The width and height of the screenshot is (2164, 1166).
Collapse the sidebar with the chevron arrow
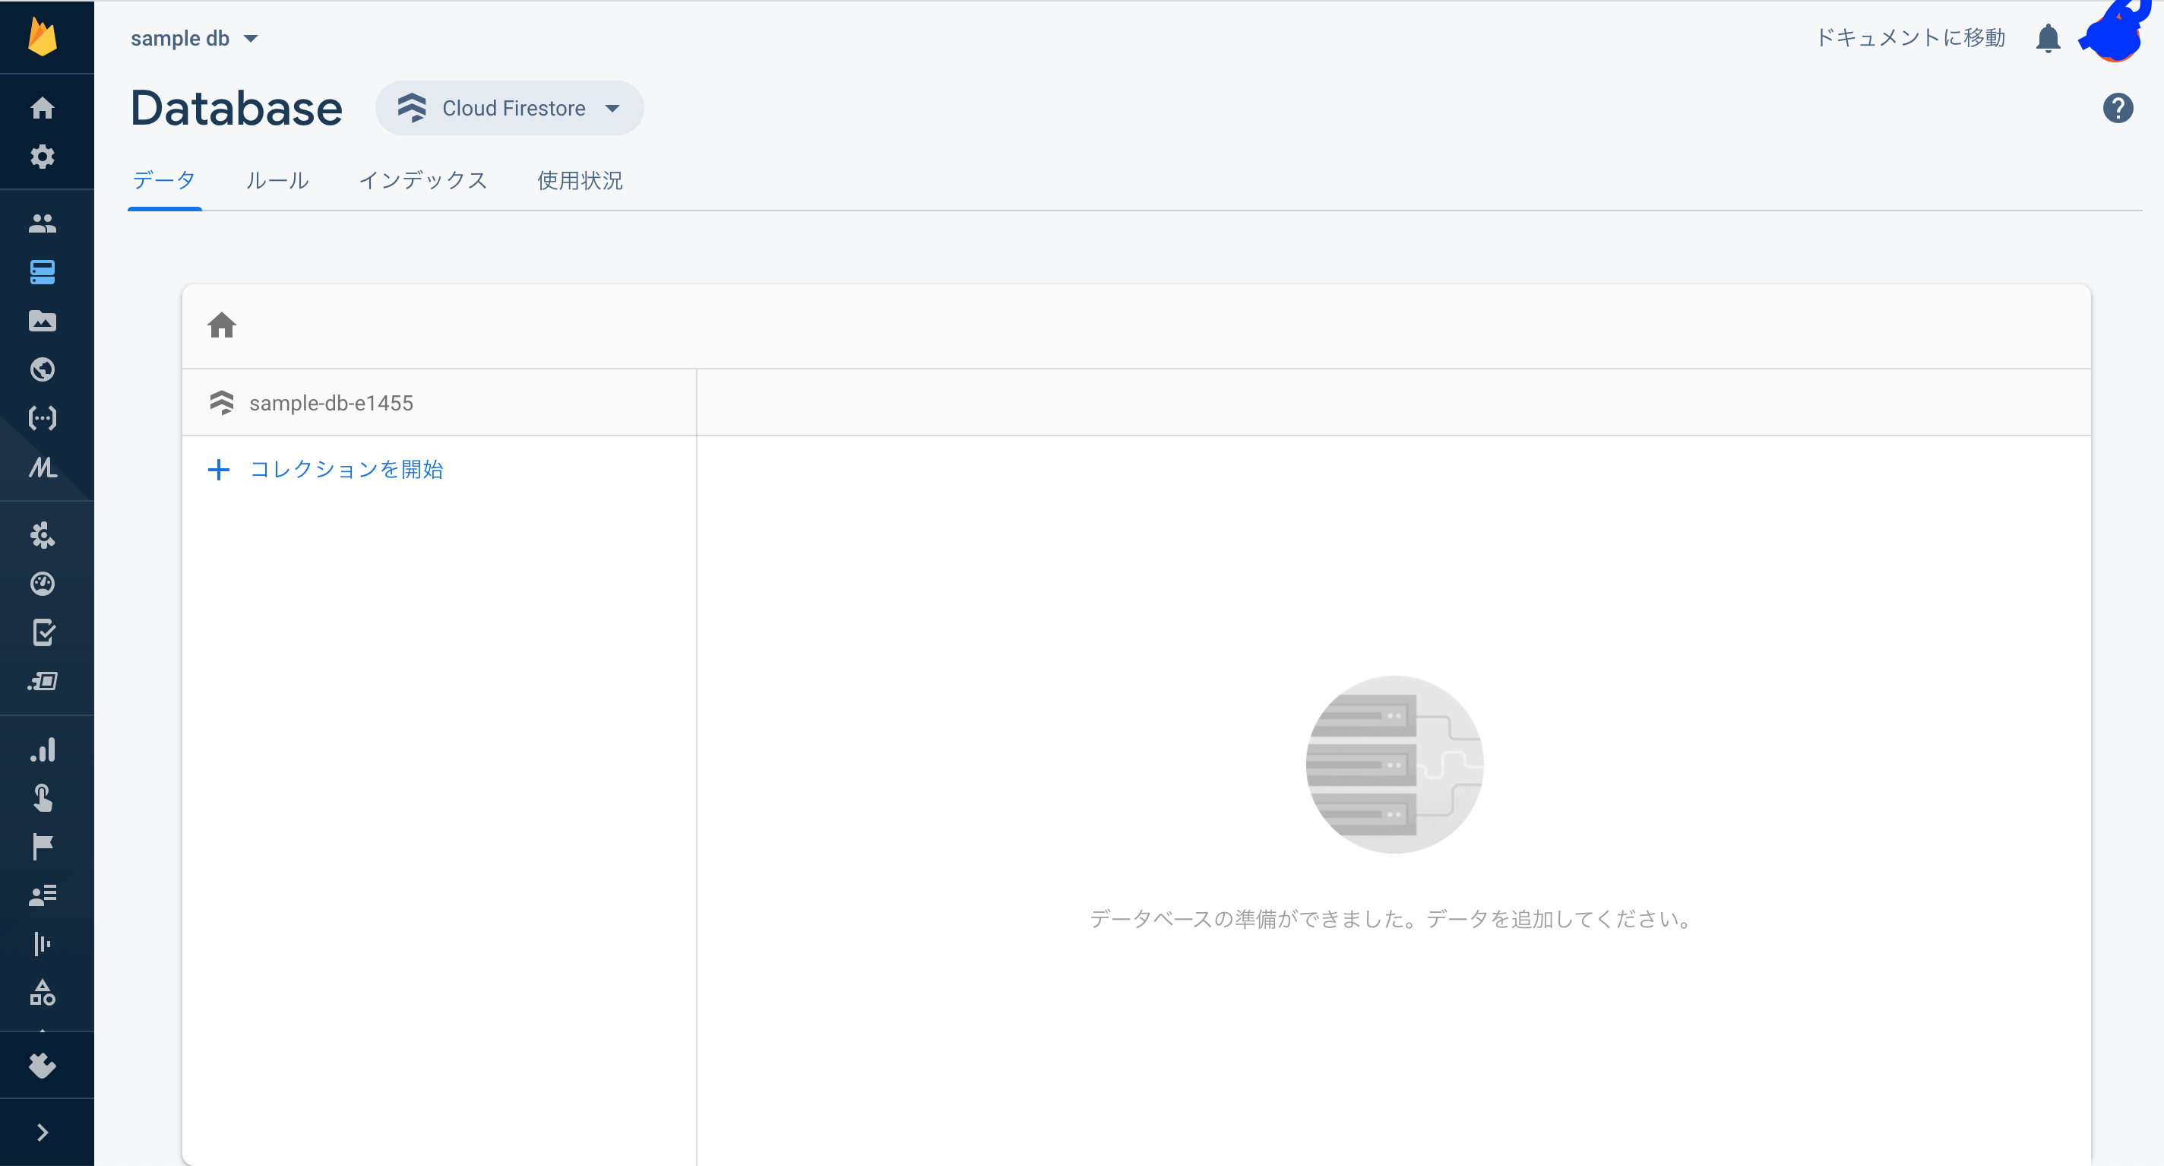[x=43, y=1132]
